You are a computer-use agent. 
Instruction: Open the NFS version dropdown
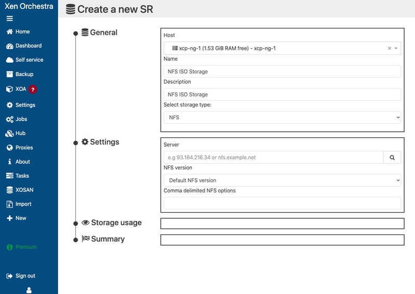[282, 180]
